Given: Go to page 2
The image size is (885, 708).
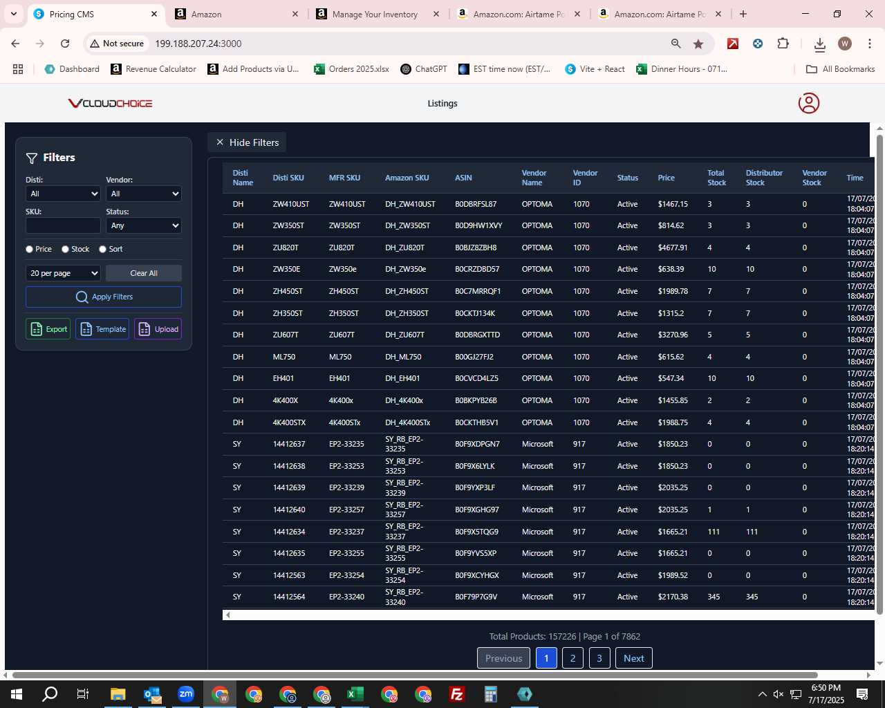Looking at the screenshot, I should [572, 658].
